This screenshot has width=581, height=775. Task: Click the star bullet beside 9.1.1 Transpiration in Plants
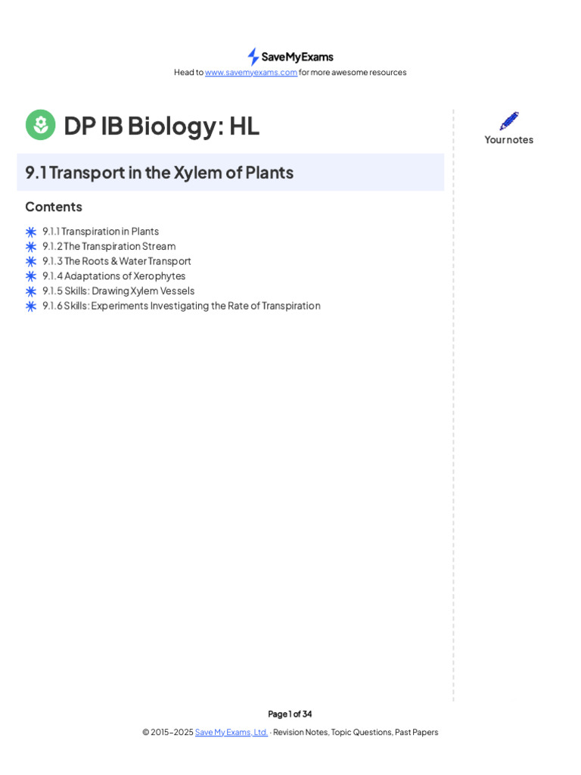(31, 232)
